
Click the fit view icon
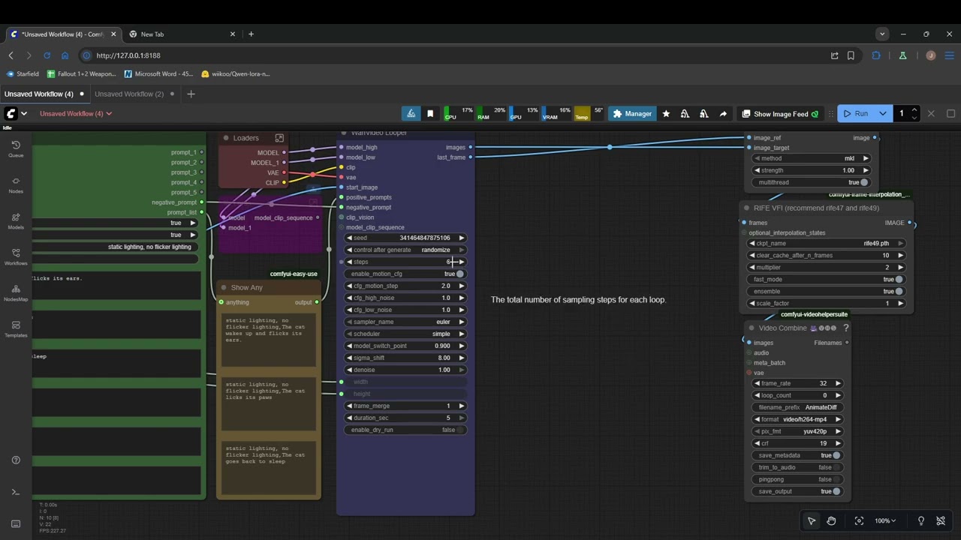pos(859,520)
